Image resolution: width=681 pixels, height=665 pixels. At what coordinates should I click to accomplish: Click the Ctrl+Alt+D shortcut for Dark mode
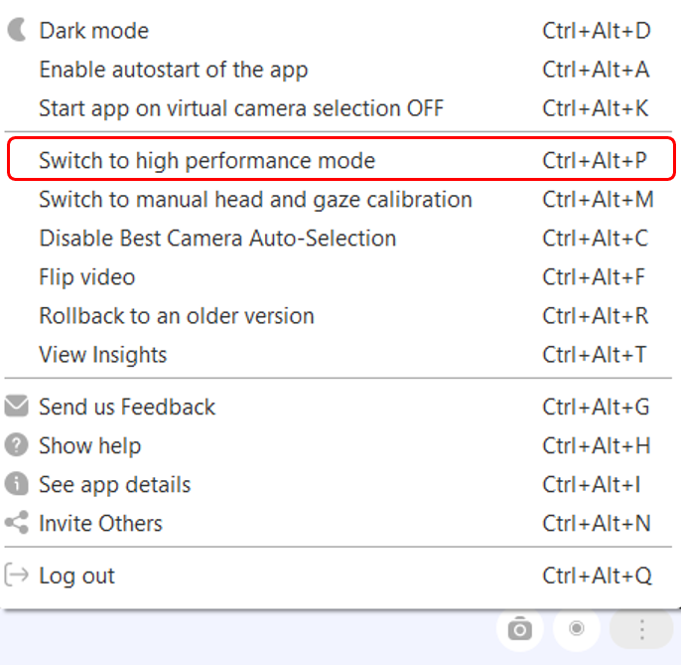(596, 31)
